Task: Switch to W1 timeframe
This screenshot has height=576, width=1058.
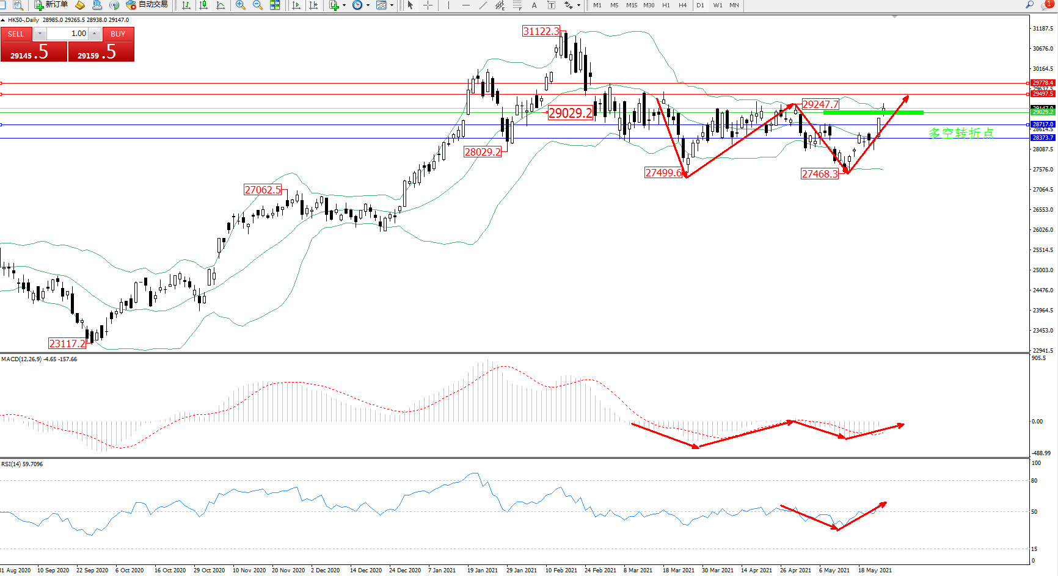Action: click(717, 5)
